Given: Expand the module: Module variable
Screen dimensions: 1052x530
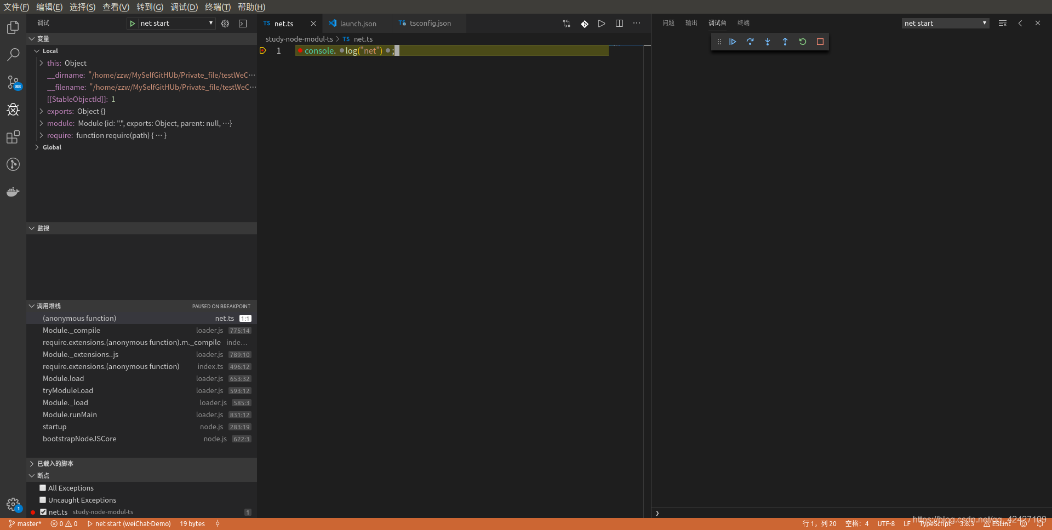Looking at the screenshot, I should [x=41, y=123].
